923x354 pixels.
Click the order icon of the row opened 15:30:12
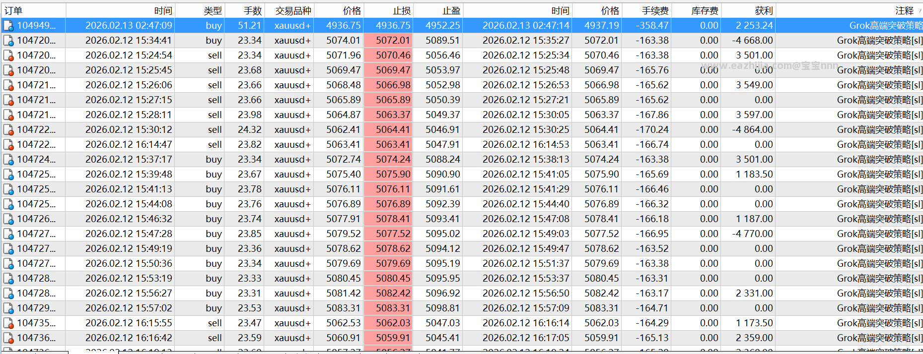tap(8, 130)
